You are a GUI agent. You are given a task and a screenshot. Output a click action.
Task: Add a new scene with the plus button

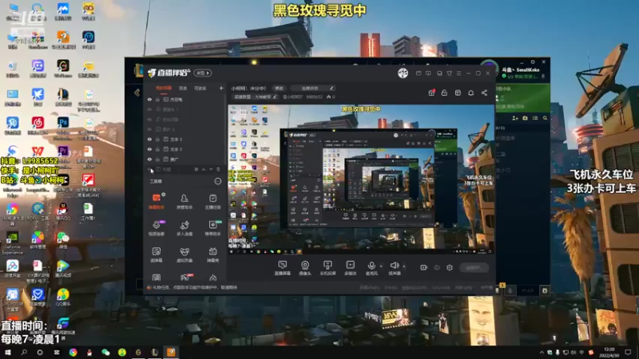(x=221, y=88)
